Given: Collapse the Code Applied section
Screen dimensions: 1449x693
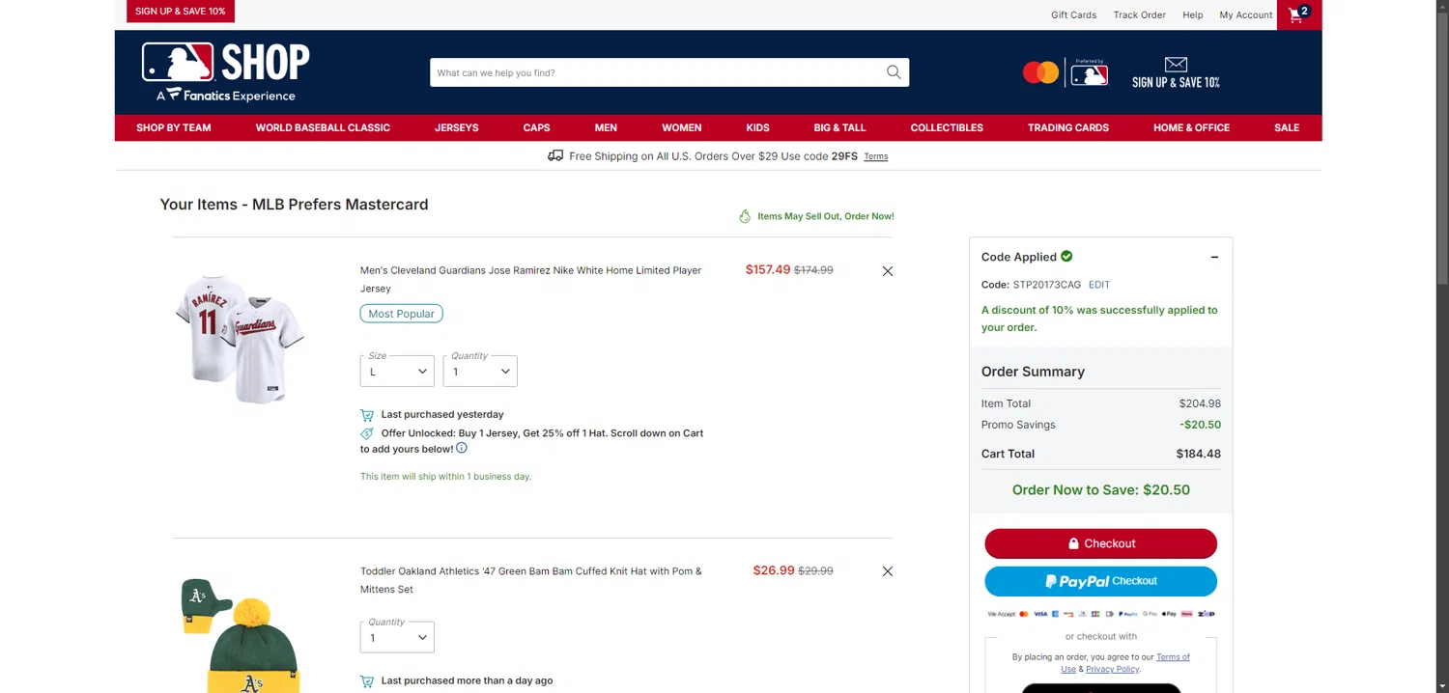Looking at the screenshot, I should point(1214,257).
